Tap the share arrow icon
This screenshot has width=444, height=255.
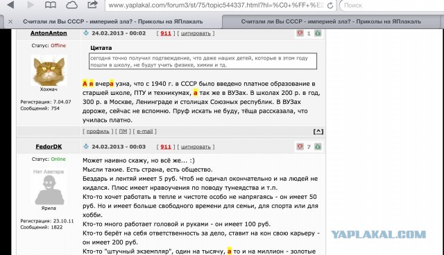(92, 4)
